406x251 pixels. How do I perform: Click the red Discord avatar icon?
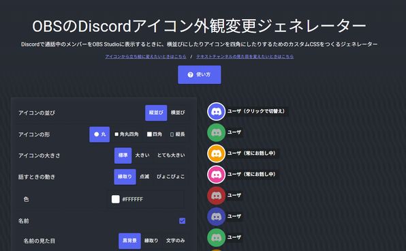[216, 196]
